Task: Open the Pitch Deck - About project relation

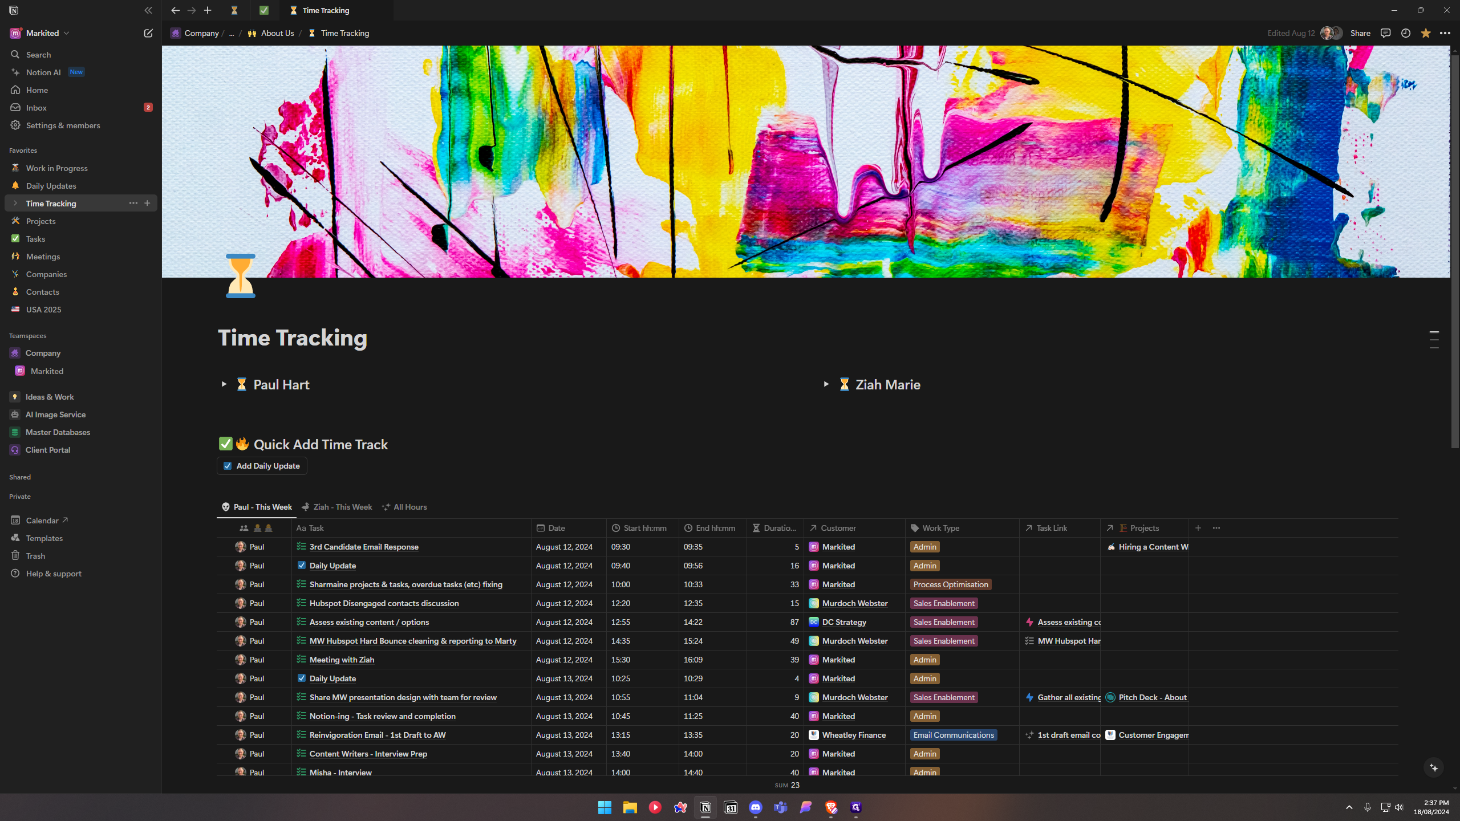Action: point(1146,697)
